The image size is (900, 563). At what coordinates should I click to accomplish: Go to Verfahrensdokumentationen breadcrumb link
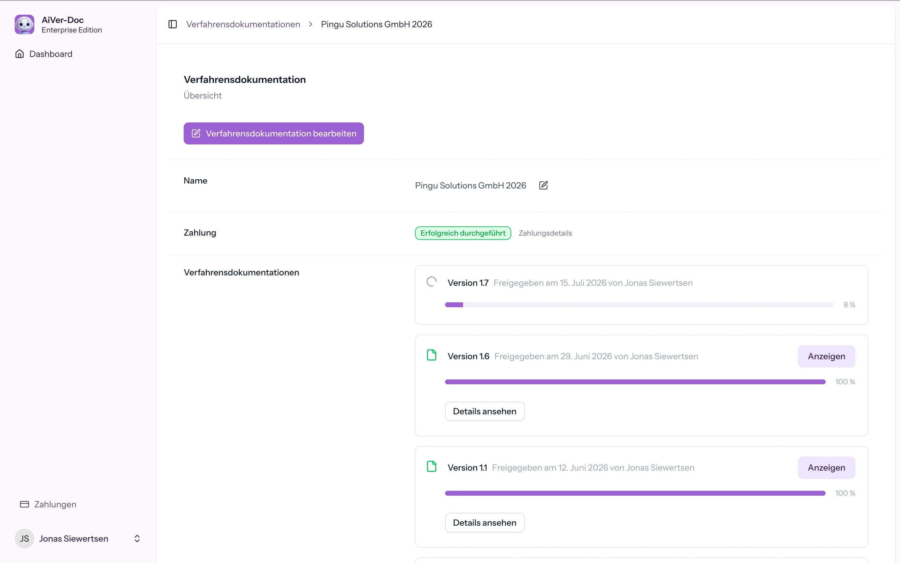[x=243, y=24]
